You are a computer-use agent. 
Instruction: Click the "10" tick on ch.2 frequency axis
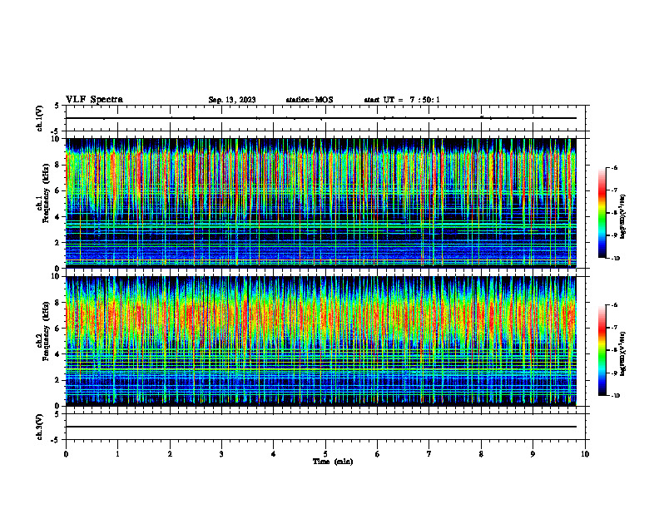point(56,277)
